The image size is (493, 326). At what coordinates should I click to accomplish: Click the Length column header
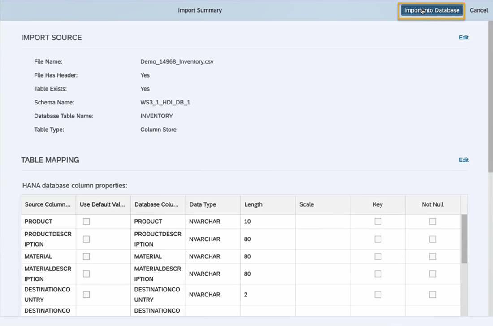(x=268, y=204)
